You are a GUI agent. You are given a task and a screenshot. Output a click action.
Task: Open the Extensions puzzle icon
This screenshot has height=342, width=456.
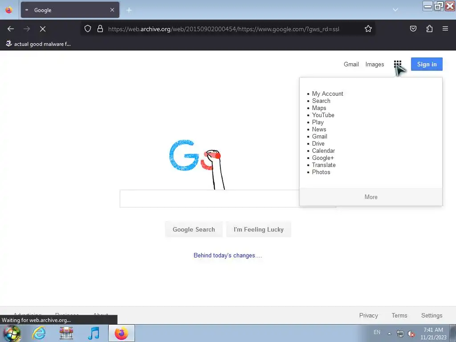429,28
